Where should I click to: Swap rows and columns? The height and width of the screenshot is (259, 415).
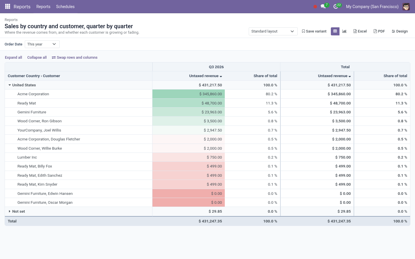point(75,58)
